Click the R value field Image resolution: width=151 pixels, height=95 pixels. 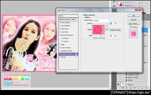pos(142,3)
